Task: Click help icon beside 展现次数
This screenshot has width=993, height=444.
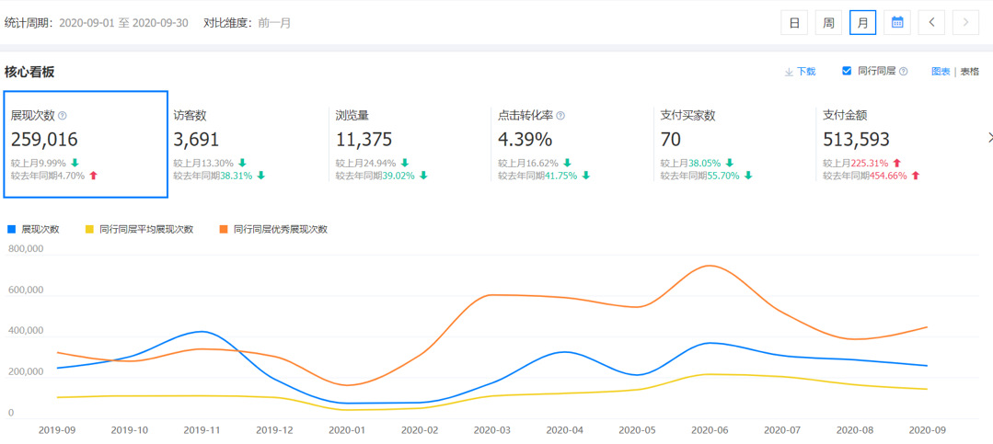Action: coord(63,116)
